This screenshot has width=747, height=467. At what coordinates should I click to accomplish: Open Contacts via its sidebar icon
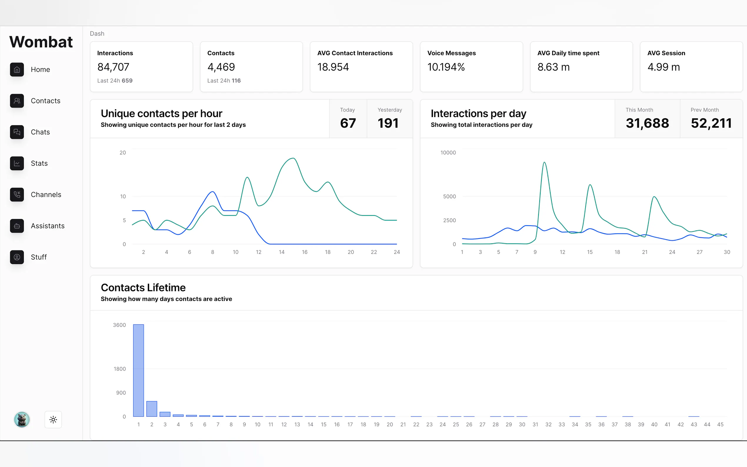point(17,101)
